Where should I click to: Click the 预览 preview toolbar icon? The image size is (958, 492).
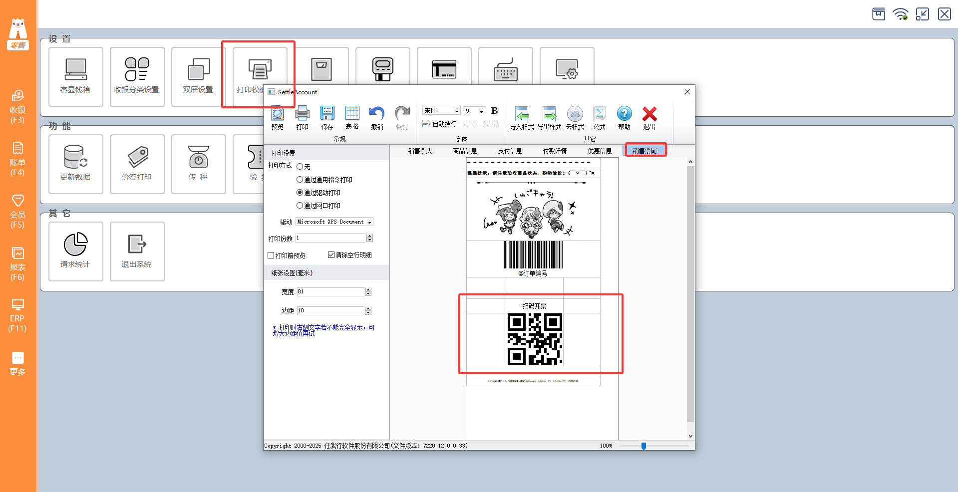tap(278, 118)
